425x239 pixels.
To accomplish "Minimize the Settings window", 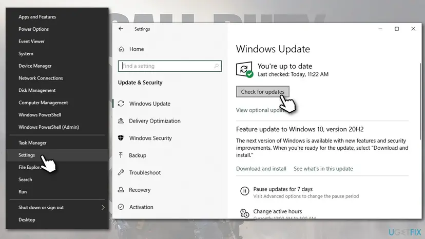I will click(380, 29).
